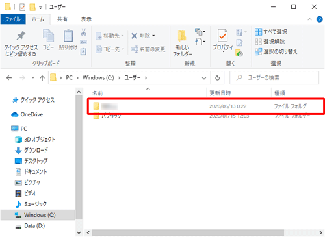The height and width of the screenshot is (237, 325).
Task: Click Rename (名前の変更) button
Action: [x=148, y=49]
